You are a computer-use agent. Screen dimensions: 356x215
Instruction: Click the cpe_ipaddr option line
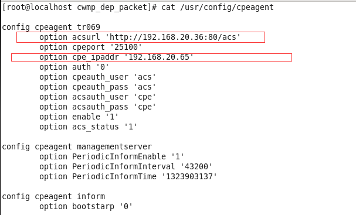click(x=116, y=57)
